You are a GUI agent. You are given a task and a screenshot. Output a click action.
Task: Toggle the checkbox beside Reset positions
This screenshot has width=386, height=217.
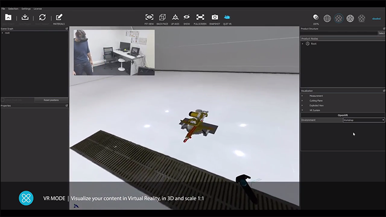tap(3, 100)
